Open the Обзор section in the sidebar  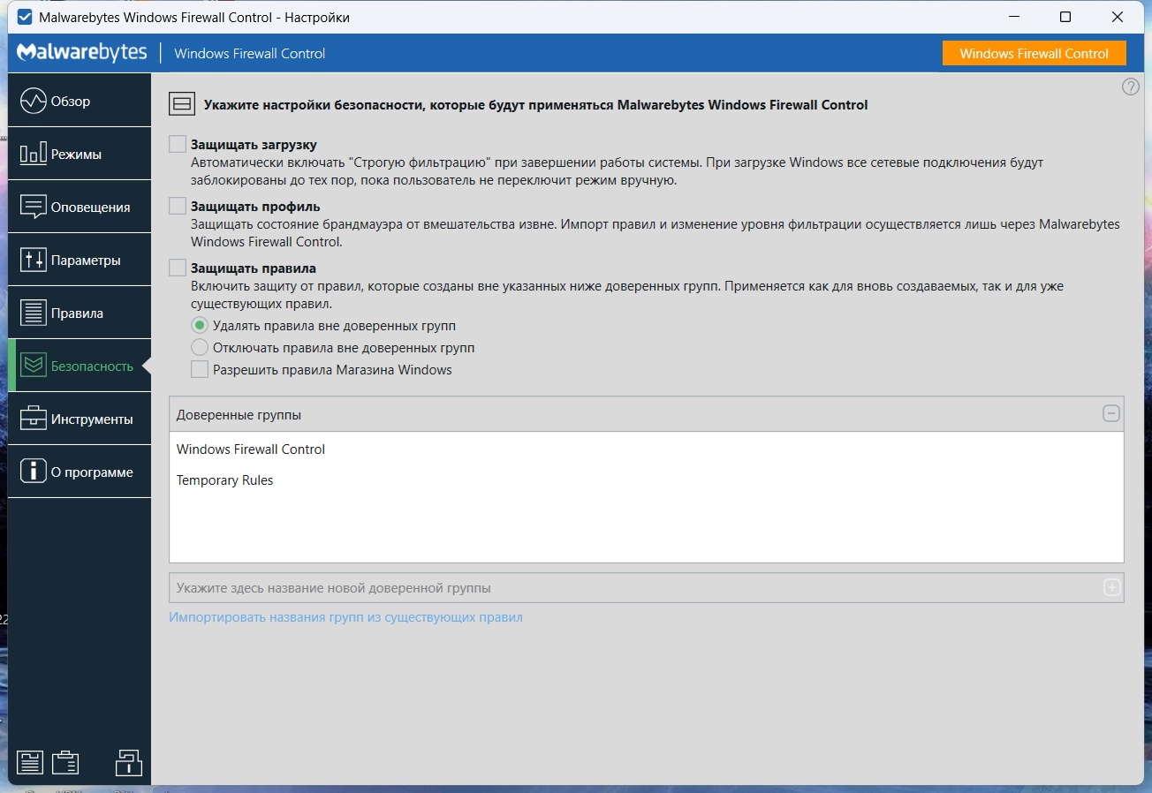click(x=80, y=102)
